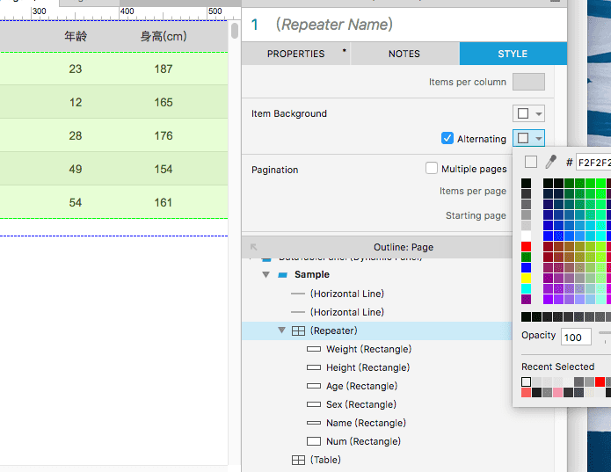Screen dimensions: 611x472
Task: Click the hex color value field
Action: coord(593,163)
